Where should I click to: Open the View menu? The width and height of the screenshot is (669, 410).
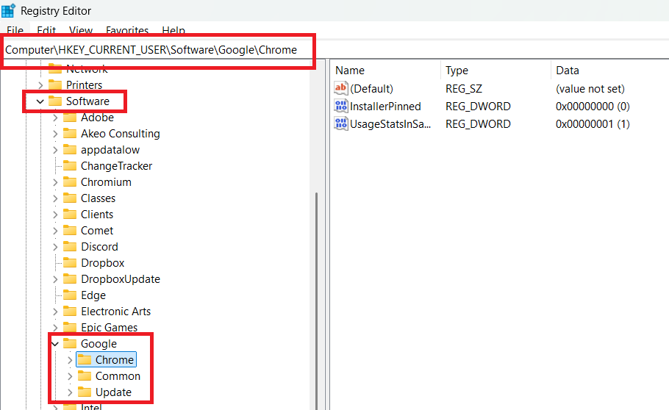[81, 30]
